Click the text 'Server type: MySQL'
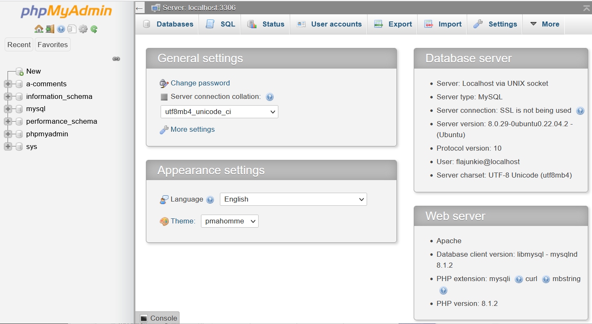 click(469, 97)
